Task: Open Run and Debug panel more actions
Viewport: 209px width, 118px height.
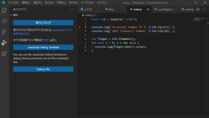Action: (72, 9)
